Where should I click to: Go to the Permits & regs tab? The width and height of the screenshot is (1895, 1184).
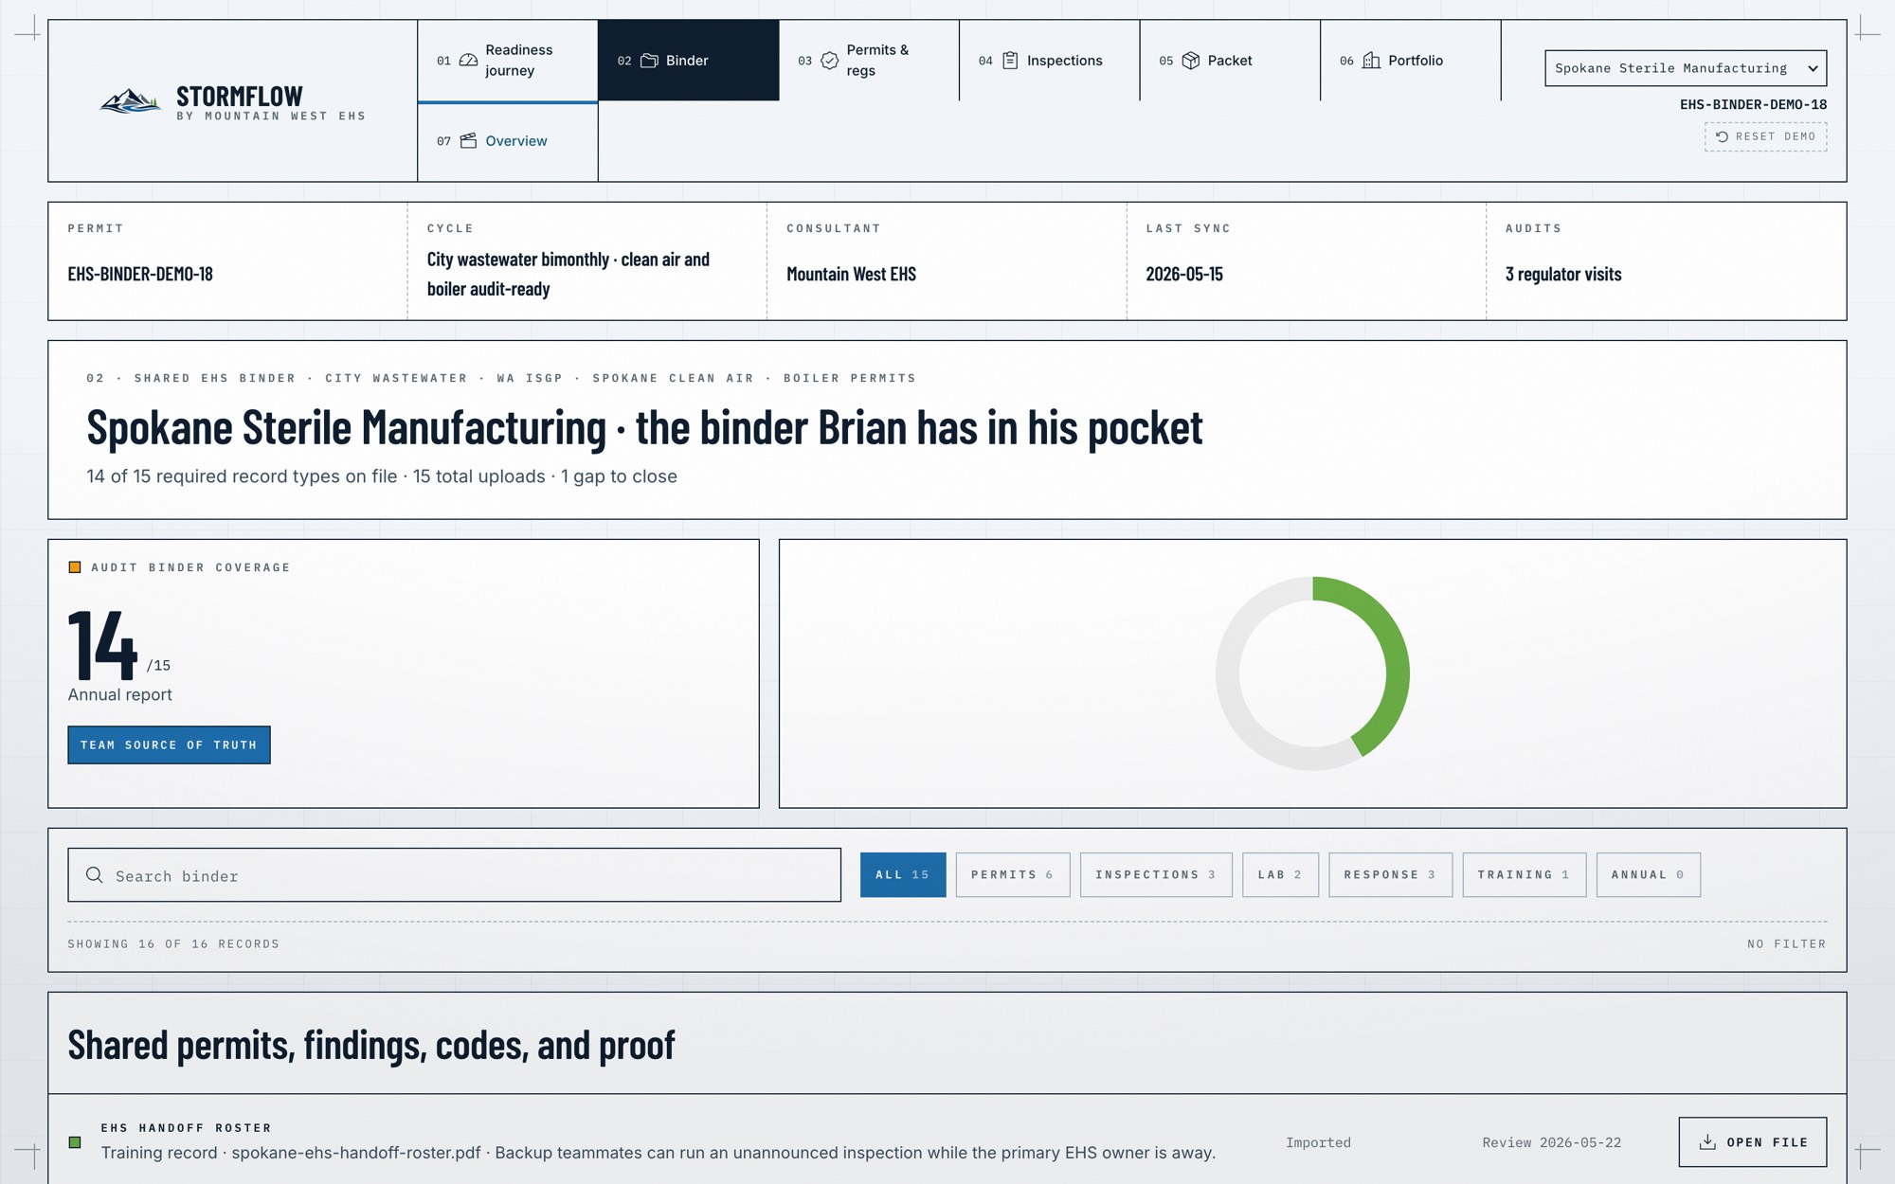(x=869, y=61)
